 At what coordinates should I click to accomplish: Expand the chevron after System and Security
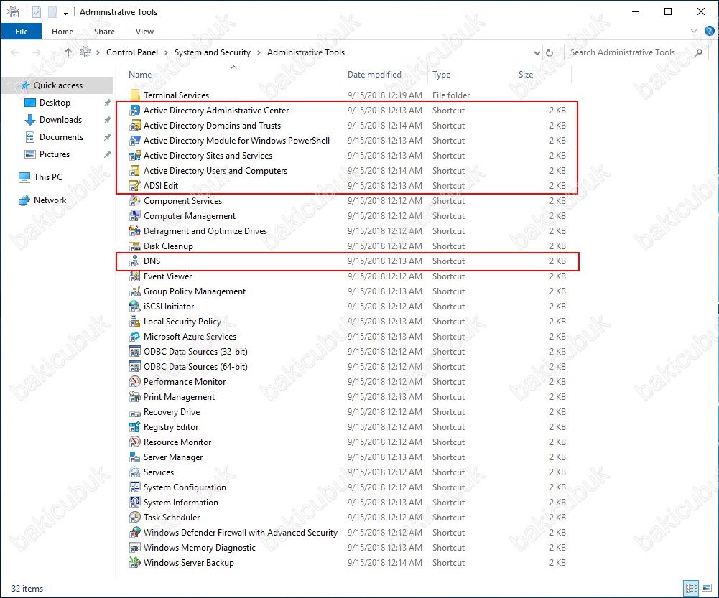click(259, 52)
